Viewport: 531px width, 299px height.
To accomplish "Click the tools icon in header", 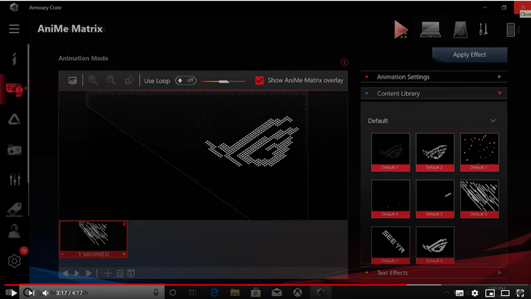I will (483, 29).
